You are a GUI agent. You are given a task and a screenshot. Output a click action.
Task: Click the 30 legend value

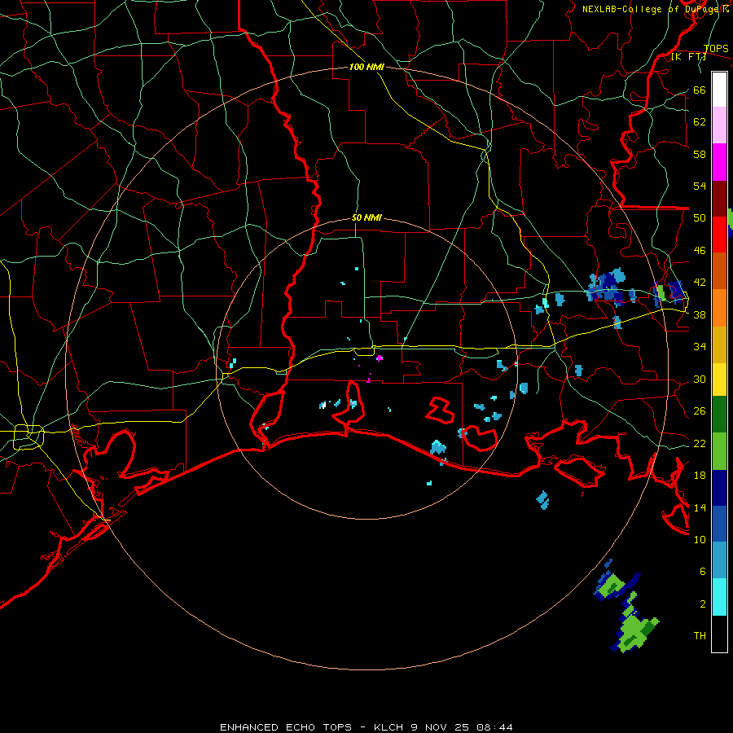point(700,379)
